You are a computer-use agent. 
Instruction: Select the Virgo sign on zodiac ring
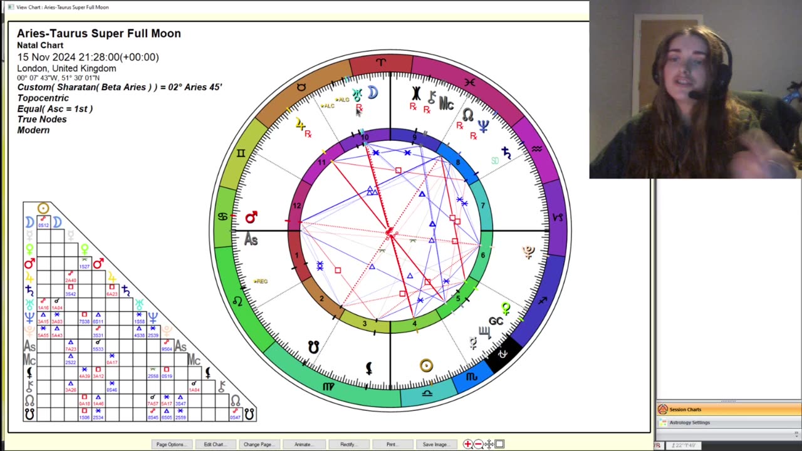tap(328, 386)
